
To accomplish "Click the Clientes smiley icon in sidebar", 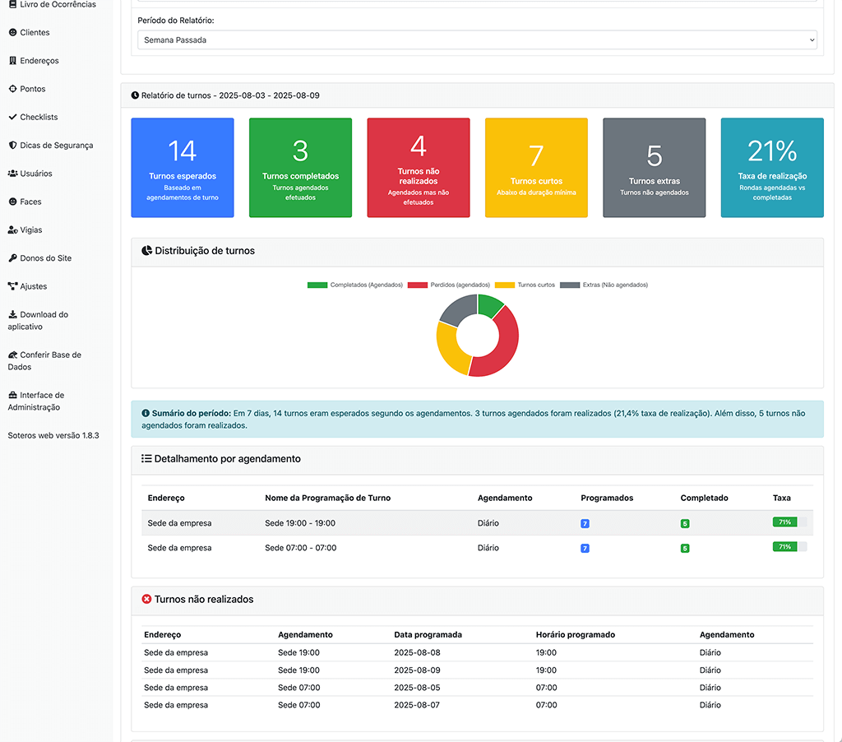I will tap(12, 33).
